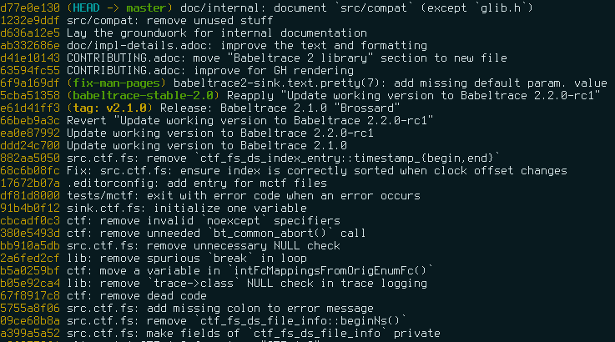Select 'sink.ctf.fs: initialize one variable' line
The width and height of the screenshot is (615, 342).
click(187, 209)
